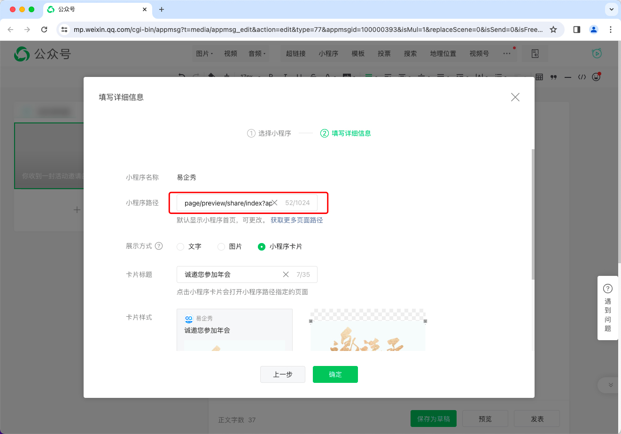The image size is (621, 434).
Task: Open the 遇到问题 help panel
Action: [607, 308]
